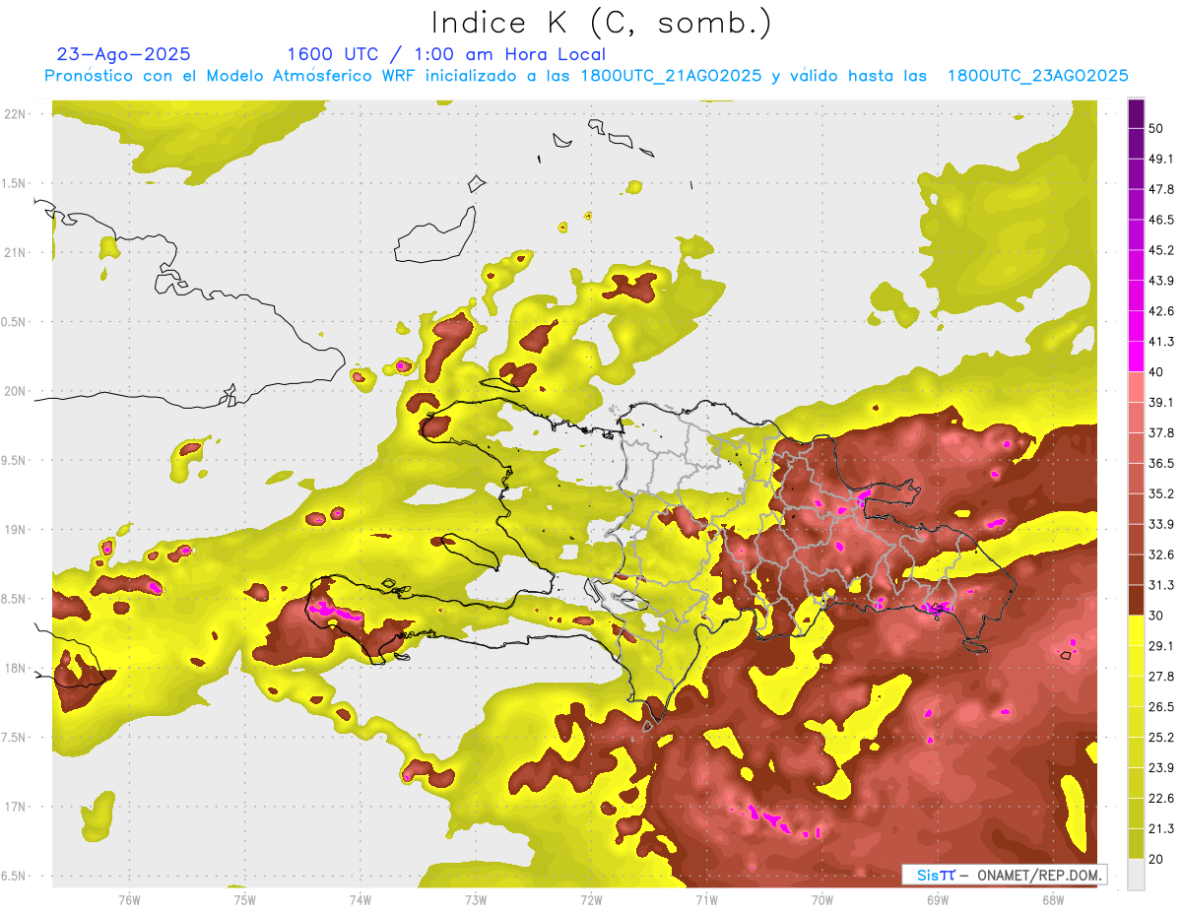Click legend swatch between 47.8 and 49.1

click(1136, 173)
